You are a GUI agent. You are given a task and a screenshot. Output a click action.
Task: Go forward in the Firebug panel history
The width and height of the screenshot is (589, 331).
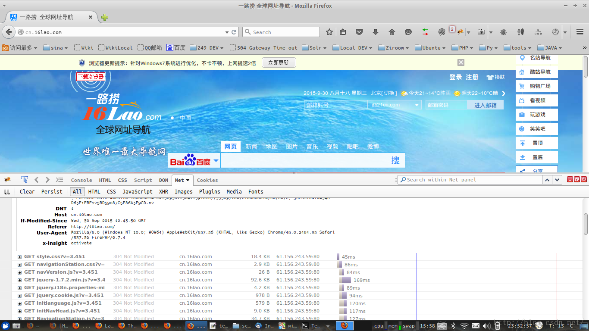[47, 180]
